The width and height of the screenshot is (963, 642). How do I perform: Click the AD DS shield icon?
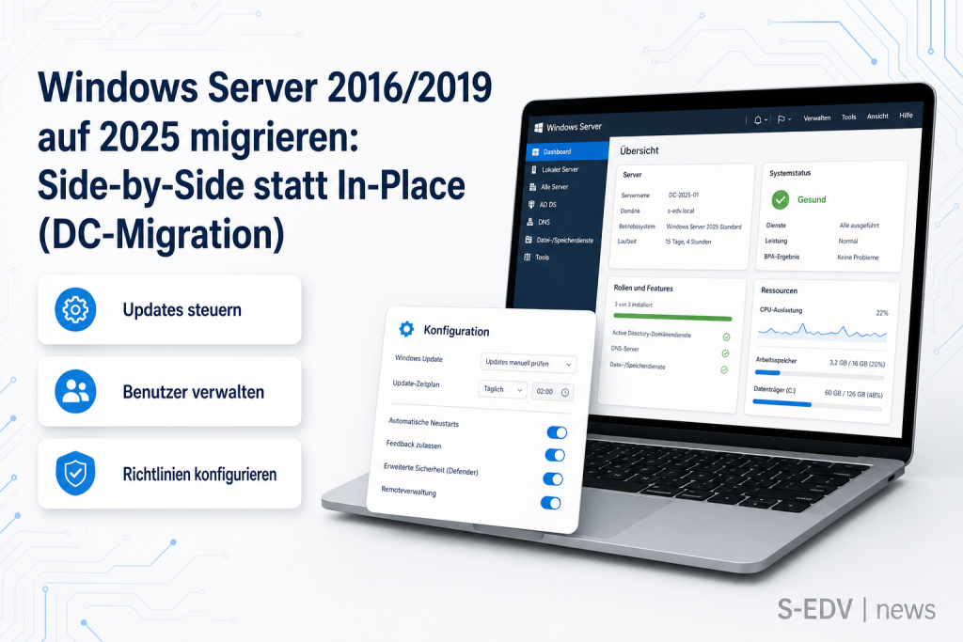532,204
